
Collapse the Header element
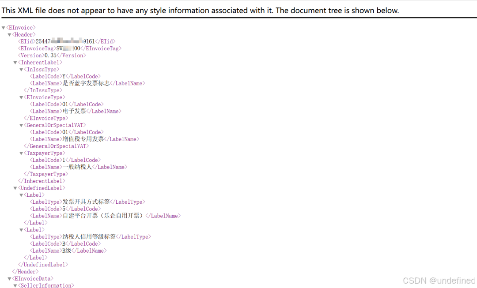(9, 34)
